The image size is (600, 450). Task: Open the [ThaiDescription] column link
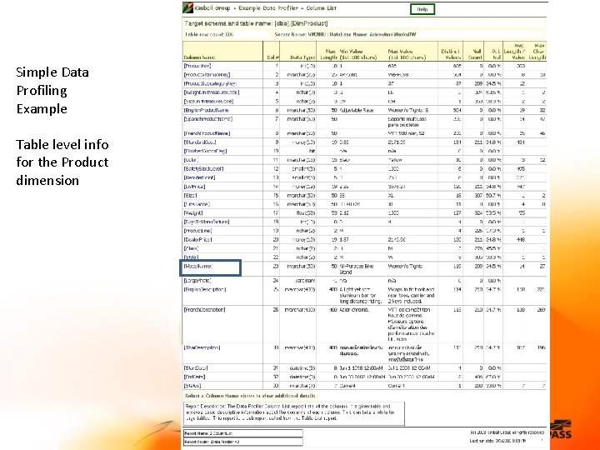tap(202, 347)
